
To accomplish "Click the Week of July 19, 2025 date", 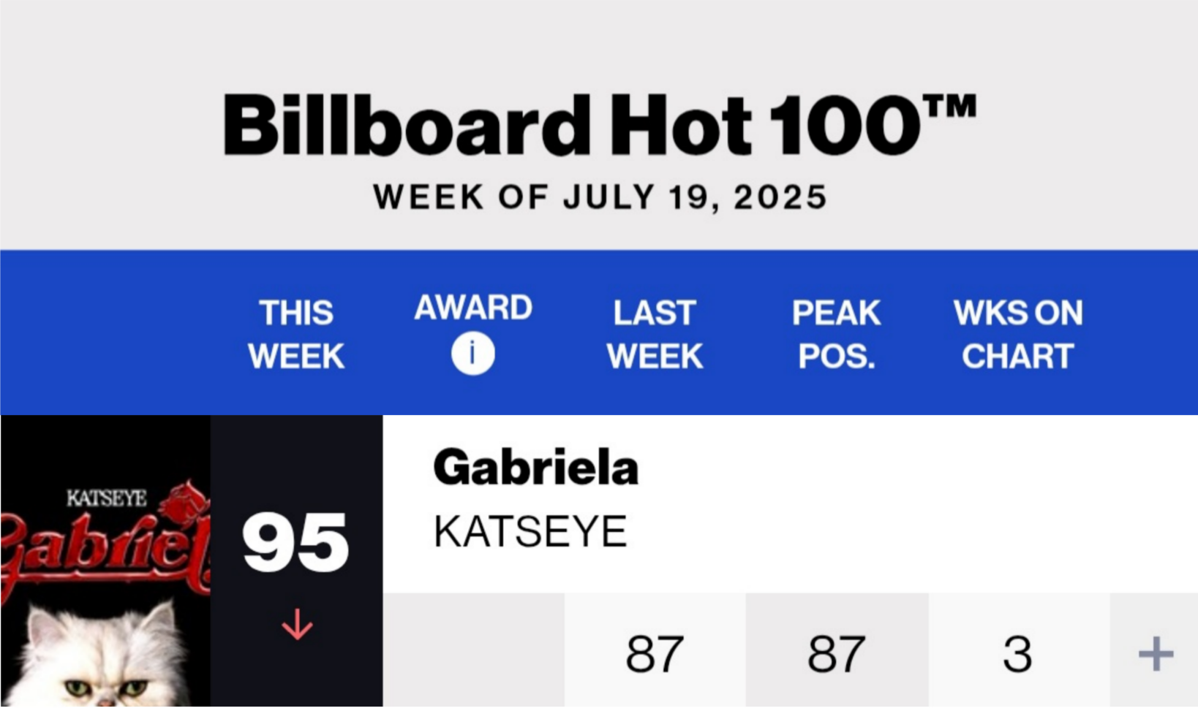I will tap(600, 197).
